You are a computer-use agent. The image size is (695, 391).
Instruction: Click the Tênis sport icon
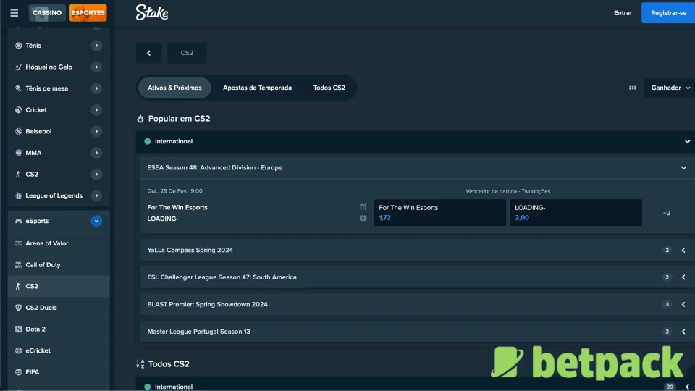pyautogui.click(x=18, y=45)
